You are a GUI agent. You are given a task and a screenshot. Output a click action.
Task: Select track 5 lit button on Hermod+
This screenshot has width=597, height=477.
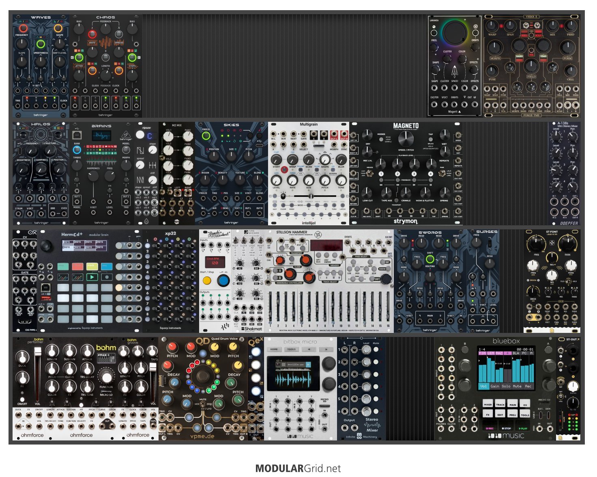point(119,287)
